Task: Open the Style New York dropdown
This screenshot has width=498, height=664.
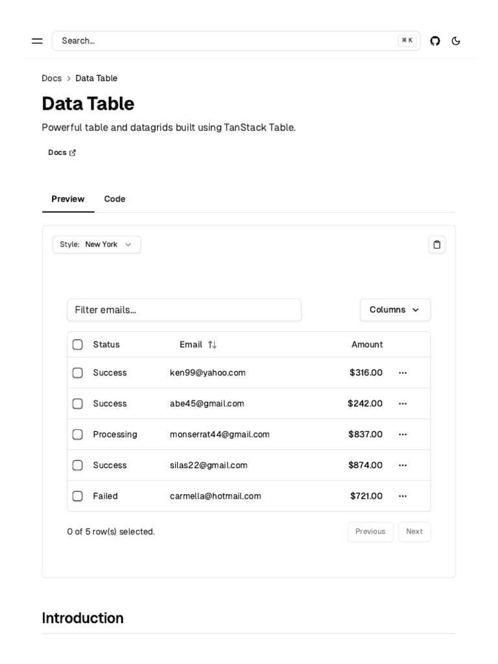Action: pyautogui.click(x=97, y=244)
